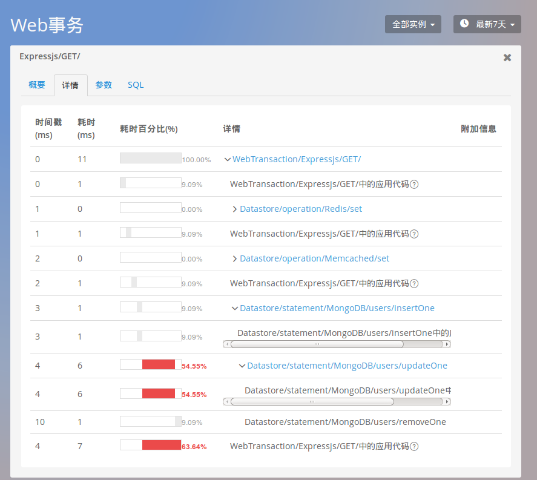Viewport: 537px width, 480px height.
Task: Click the Web事务 page heading
Action: [47, 25]
